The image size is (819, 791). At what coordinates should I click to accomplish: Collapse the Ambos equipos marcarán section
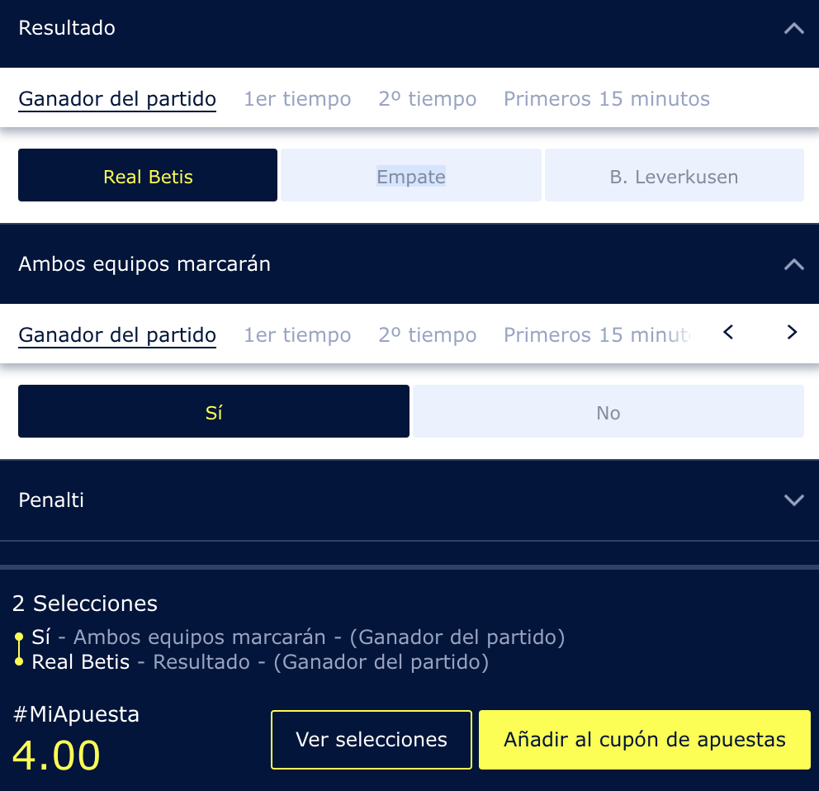click(x=793, y=264)
